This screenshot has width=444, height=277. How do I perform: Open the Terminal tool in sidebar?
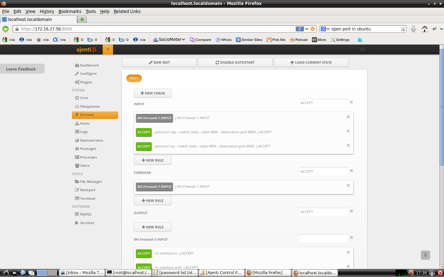pyautogui.click(x=85, y=199)
